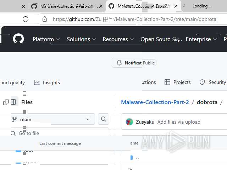Screen dimensions: 227x170
Task: Collapse the file tree side panel icon
Action: tap(13, 102)
